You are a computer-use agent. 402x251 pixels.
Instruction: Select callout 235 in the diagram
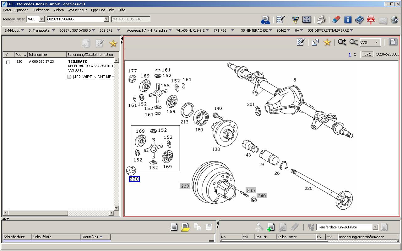pyautogui.click(x=251, y=190)
